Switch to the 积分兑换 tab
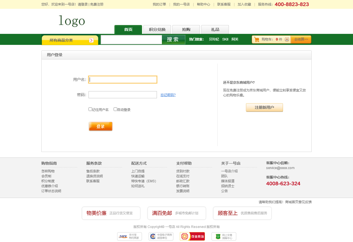Viewport: 353px width, 242px height. 157,29
